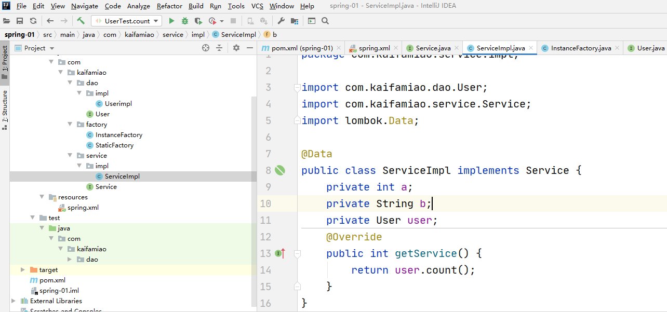
Task: Switch to the InstanceFactory.java tab
Action: [x=581, y=48]
